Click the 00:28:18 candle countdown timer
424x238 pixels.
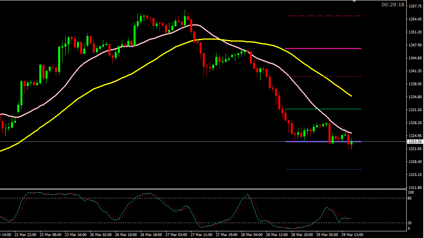[393, 5]
